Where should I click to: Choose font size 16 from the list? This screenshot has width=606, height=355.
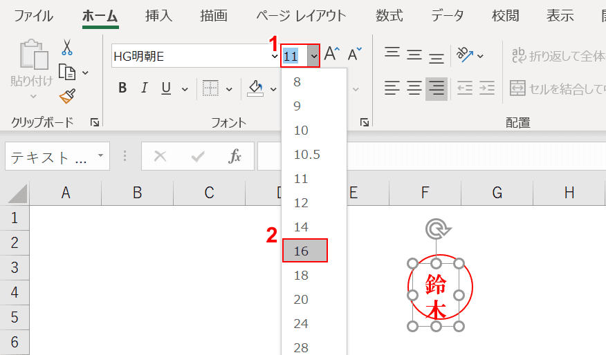tap(305, 251)
